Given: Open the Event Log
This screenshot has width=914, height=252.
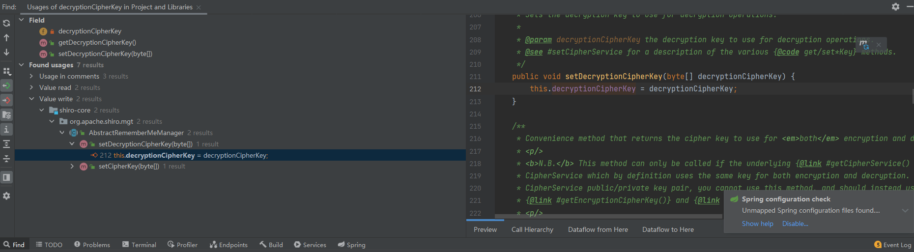Looking at the screenshot, I should pyautogui.click(x=893, y=245).
